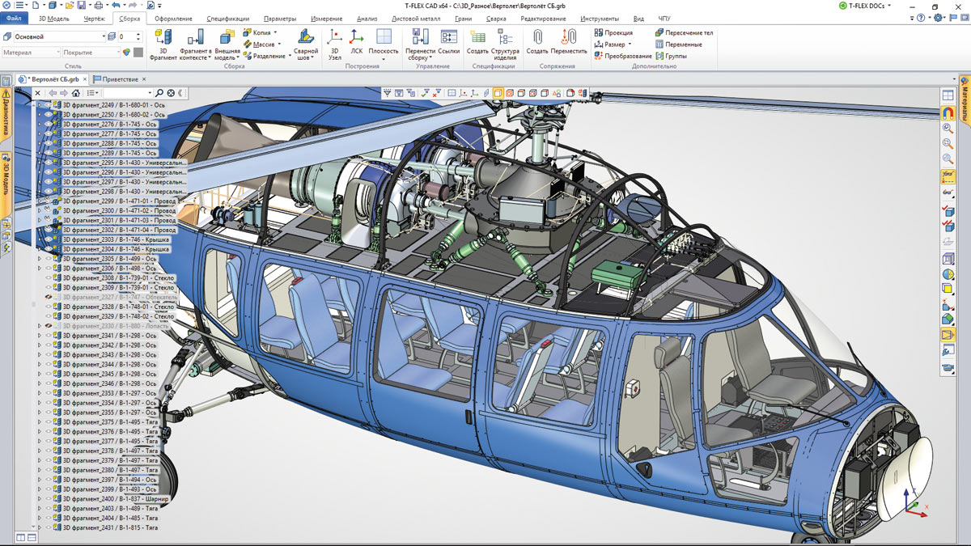Open the Покрытие dropdown

(91, 52)
